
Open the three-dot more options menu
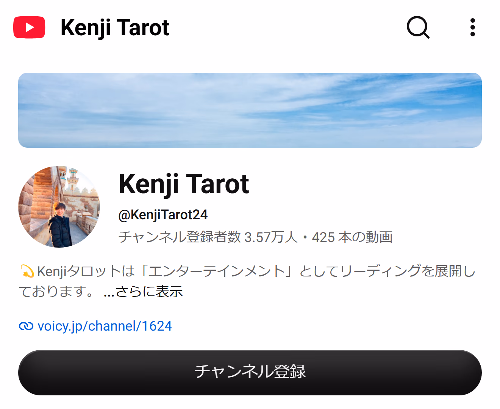coord(472,27)
